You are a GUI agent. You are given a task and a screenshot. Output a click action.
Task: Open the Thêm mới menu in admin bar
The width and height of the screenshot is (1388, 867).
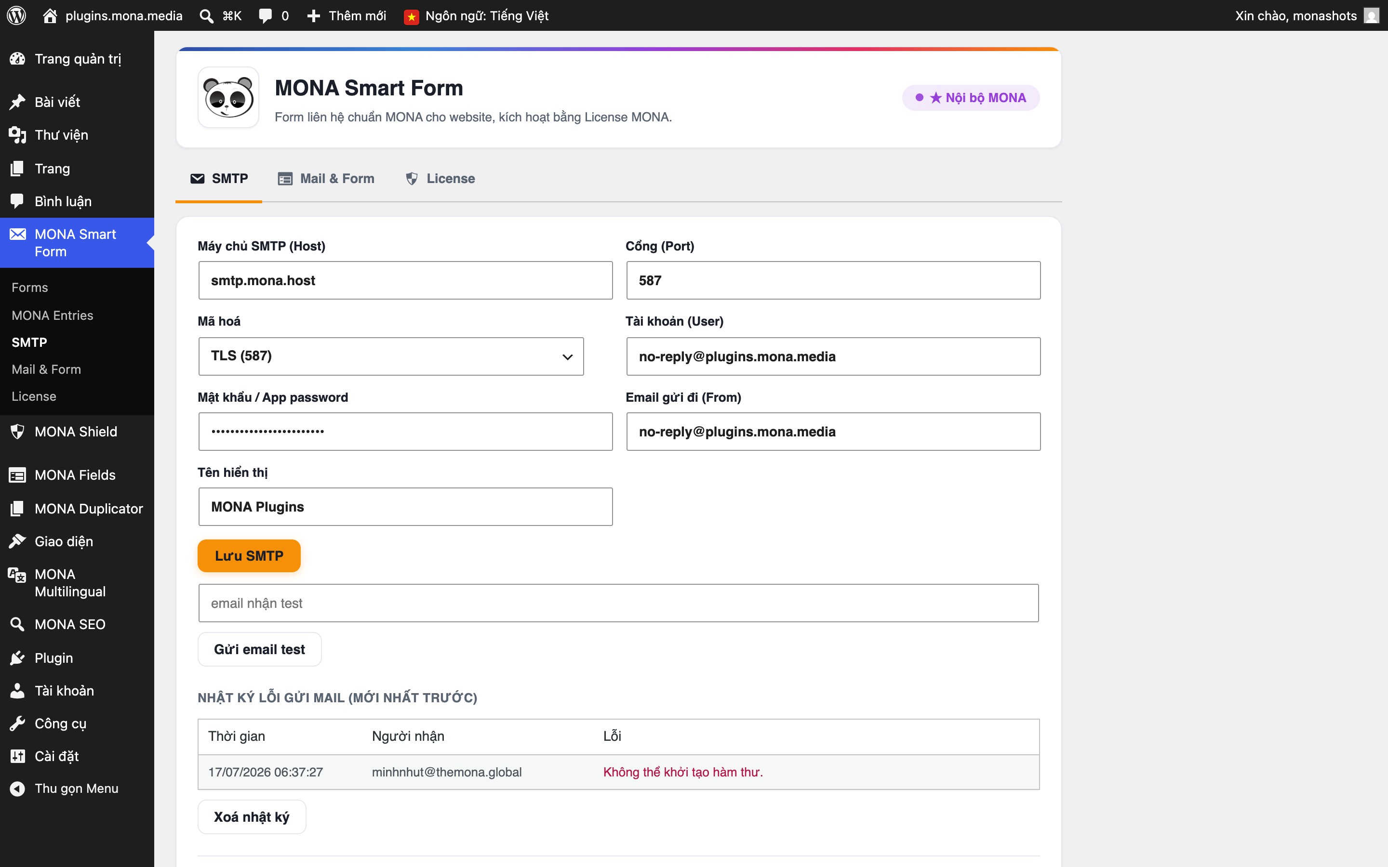(347, 15)
